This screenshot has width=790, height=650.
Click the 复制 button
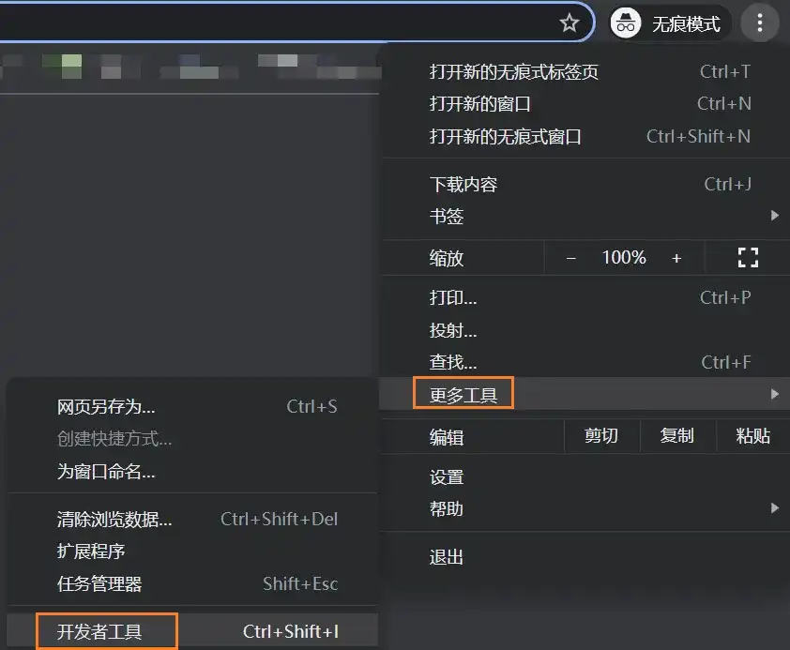[676, 436]
